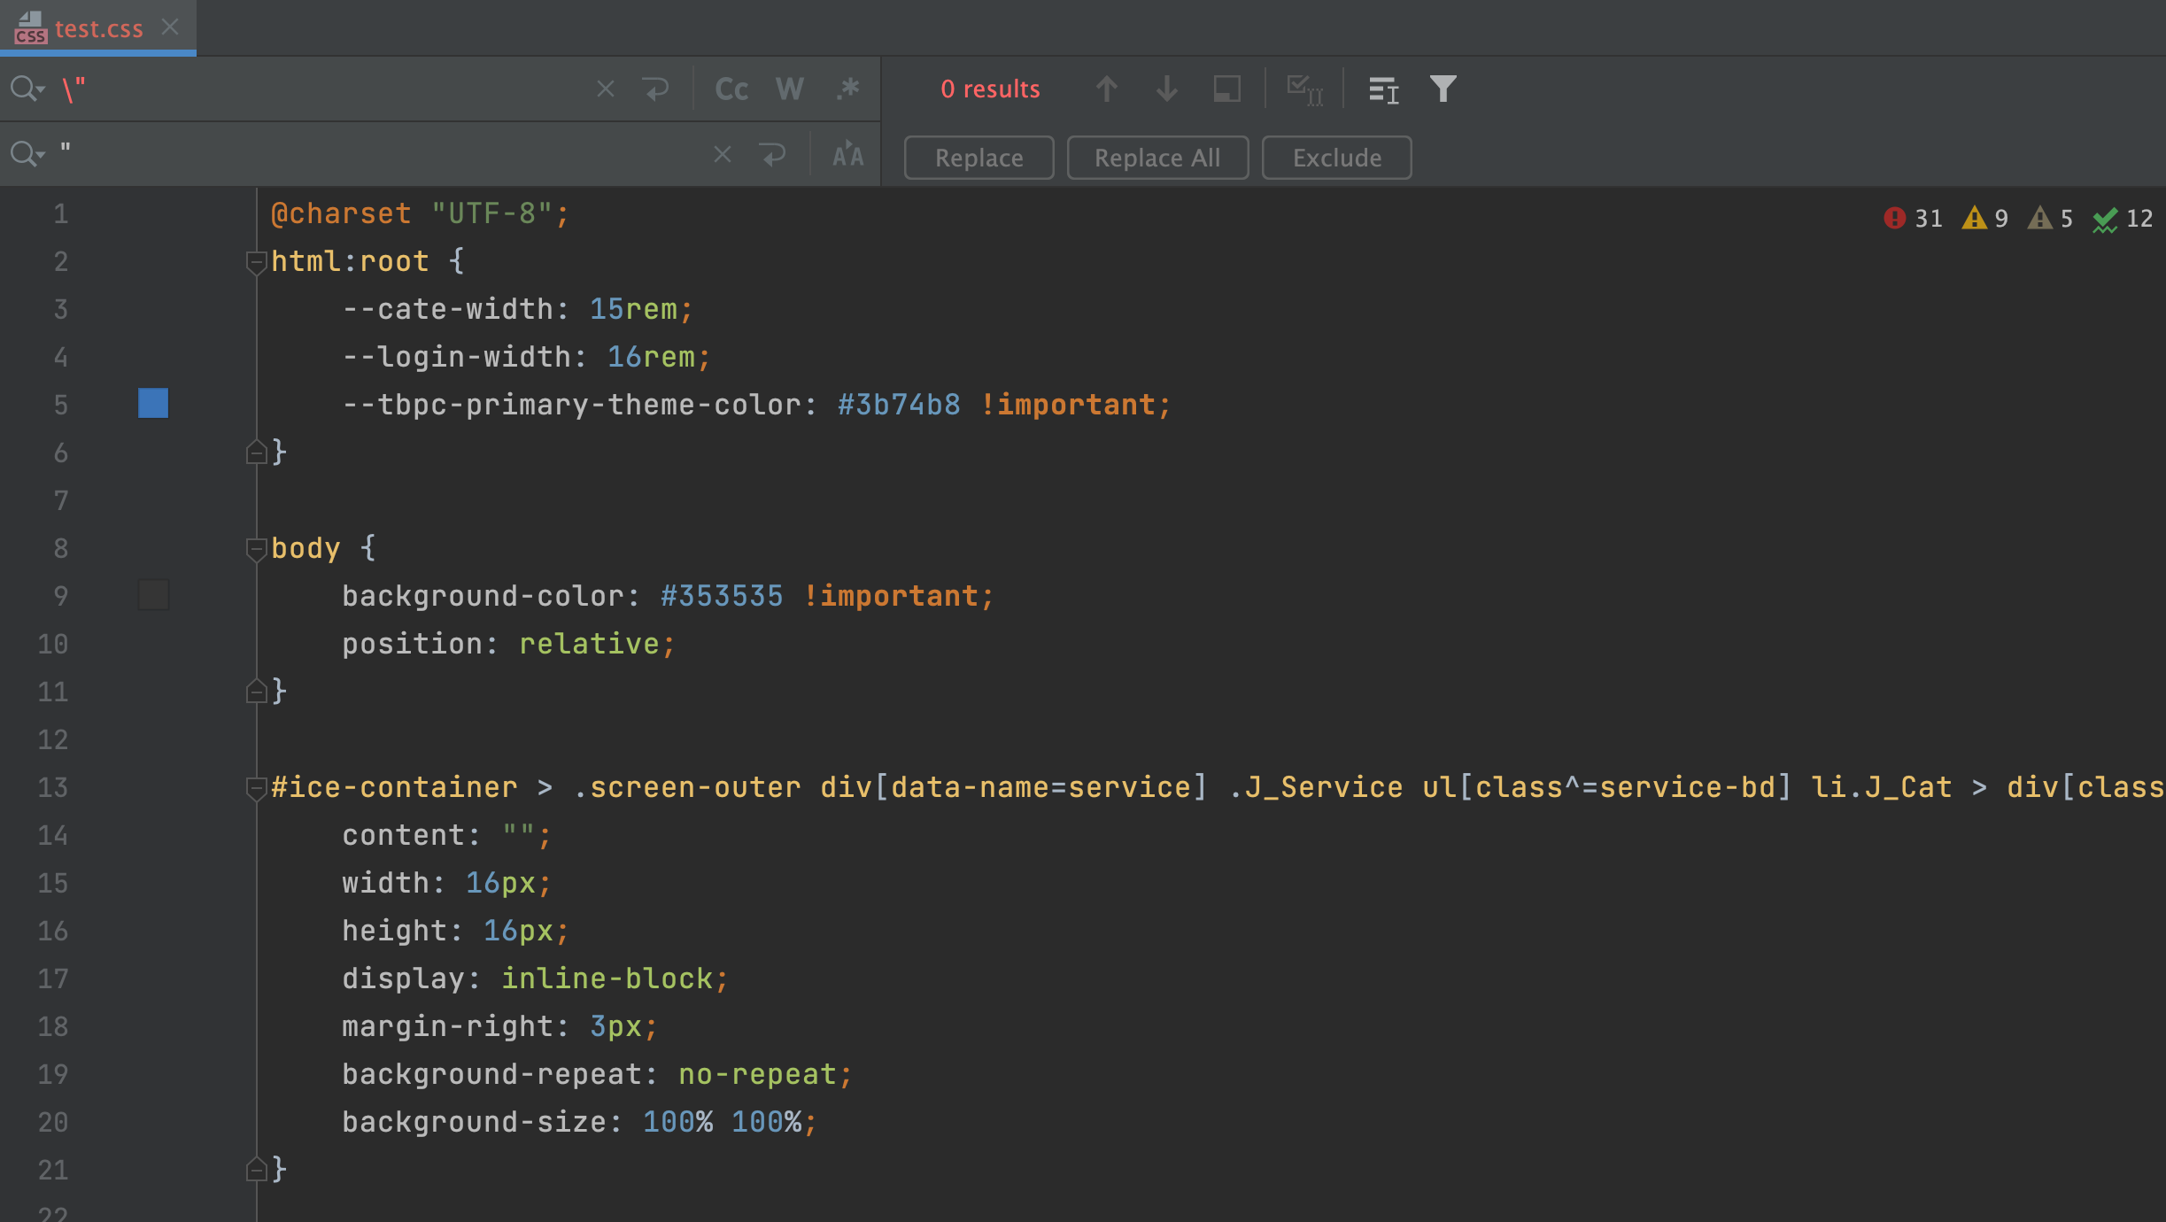Collapse fold end marker at line 11
This screenshot has width=2166, height=1222.
[256, 692]
